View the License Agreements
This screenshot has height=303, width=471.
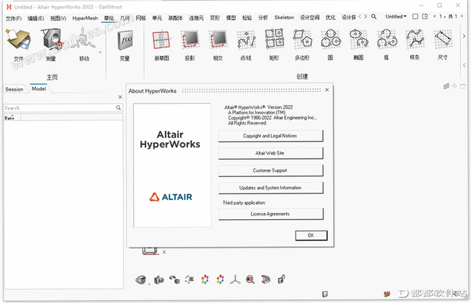tap(270, 214)
